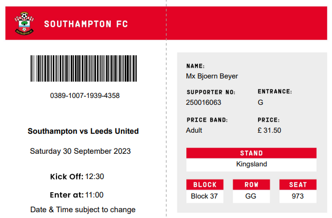Click the Date & Time subject to change note

coord(83,209)
